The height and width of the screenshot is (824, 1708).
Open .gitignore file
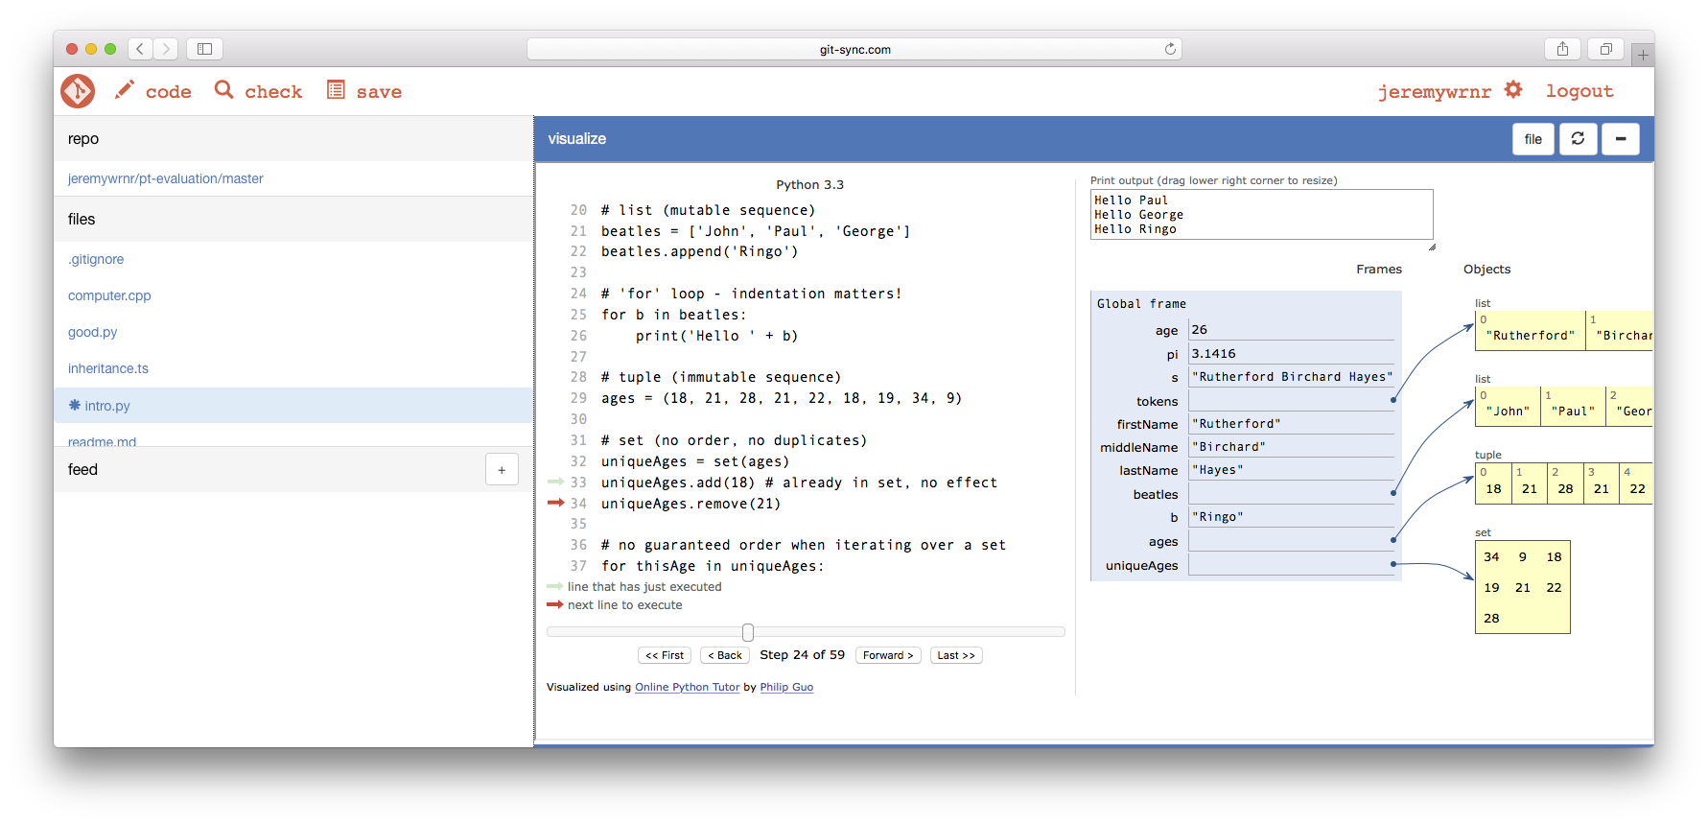point(96,259)
